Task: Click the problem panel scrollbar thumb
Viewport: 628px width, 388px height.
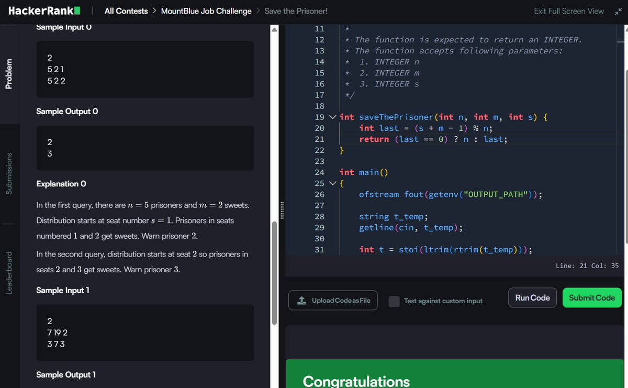Action: (274, 273)
